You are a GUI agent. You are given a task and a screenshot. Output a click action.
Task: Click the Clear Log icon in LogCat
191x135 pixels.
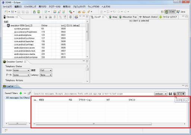click(x=175, y=94)
